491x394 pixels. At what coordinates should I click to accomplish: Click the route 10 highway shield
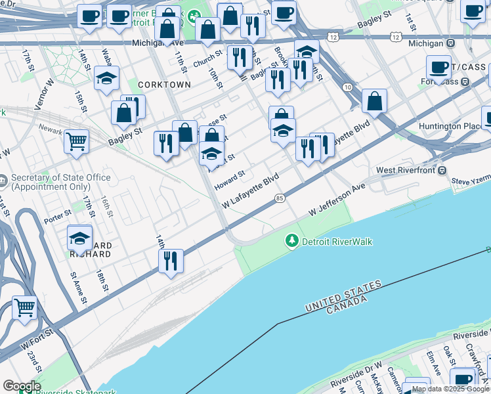[348, 87]
